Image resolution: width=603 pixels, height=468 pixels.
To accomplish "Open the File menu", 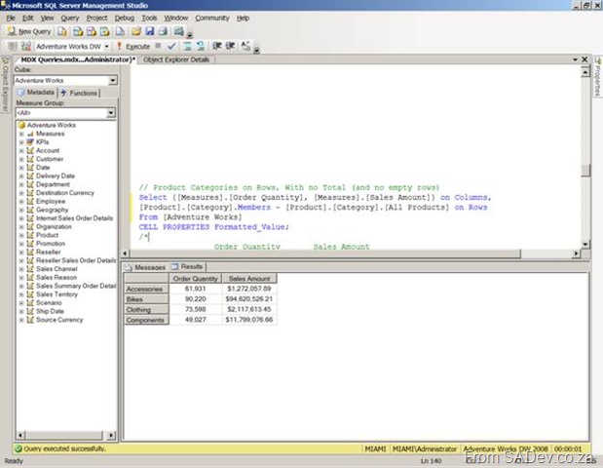I will click(11, 19).
